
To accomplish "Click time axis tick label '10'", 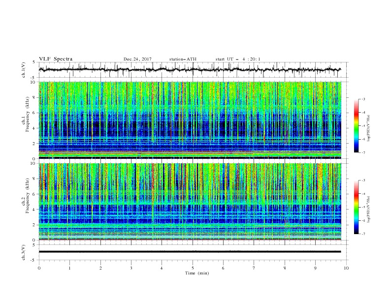I will coord(346,268).
